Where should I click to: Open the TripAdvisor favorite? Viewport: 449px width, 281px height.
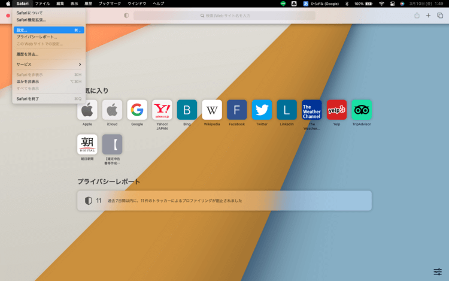click(x=362, y=110)
